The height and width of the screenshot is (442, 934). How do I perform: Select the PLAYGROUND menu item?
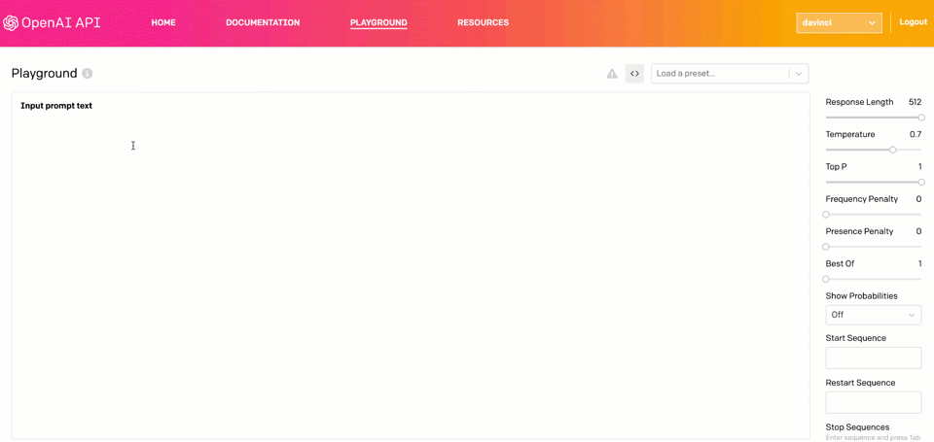pos(378,23)
